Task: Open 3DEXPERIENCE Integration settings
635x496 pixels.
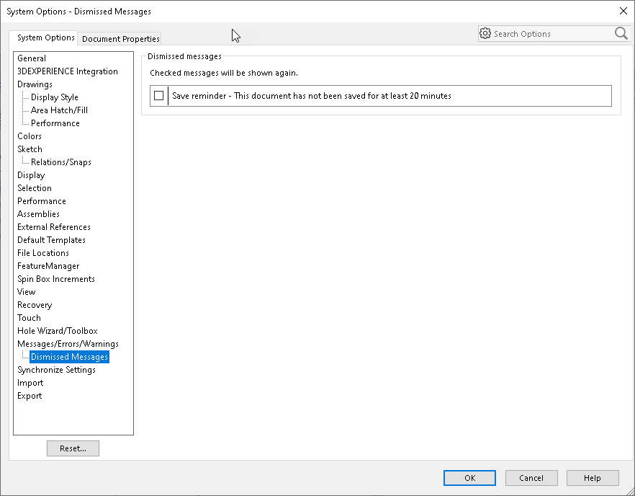Action: [68, 71]
